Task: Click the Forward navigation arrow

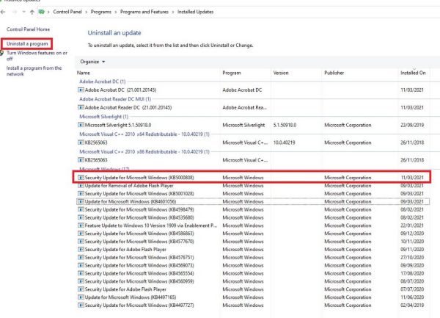Action: (x=15, y=12)
